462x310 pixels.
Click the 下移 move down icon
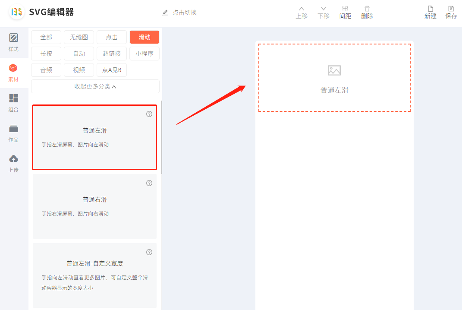[x=324, y=9]
